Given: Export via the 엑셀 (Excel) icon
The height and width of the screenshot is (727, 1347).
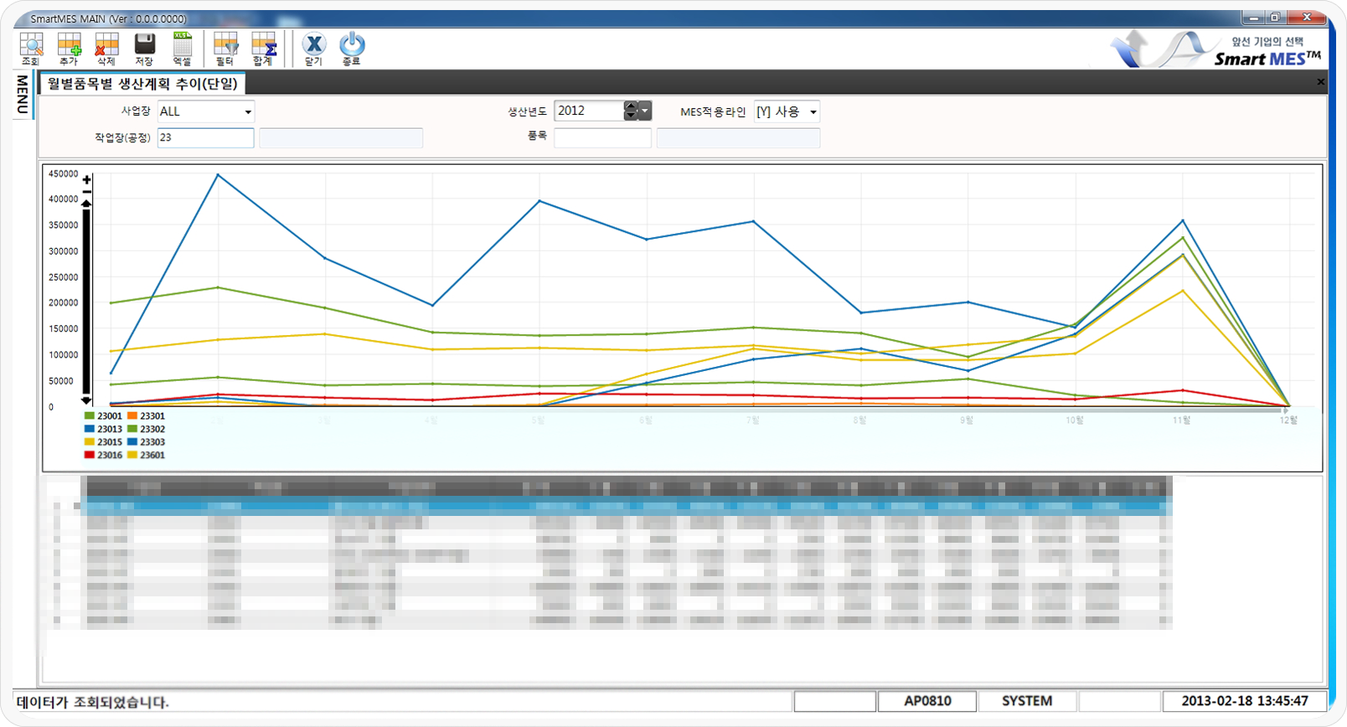Looking at the screenshot, I should coord(182,48).
